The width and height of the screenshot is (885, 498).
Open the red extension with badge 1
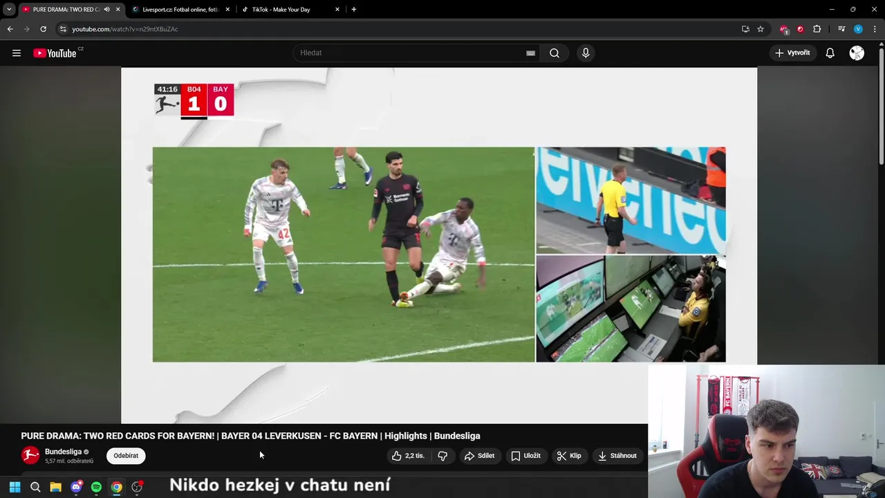pyautogui.click(x=783, y=29)
